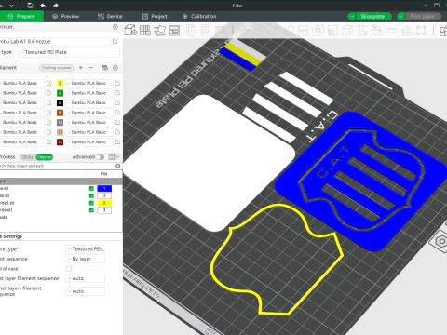This screenshot has height=335, width=447.
Task: Switch to the Device tab
Action: click(x=110, y=17)
